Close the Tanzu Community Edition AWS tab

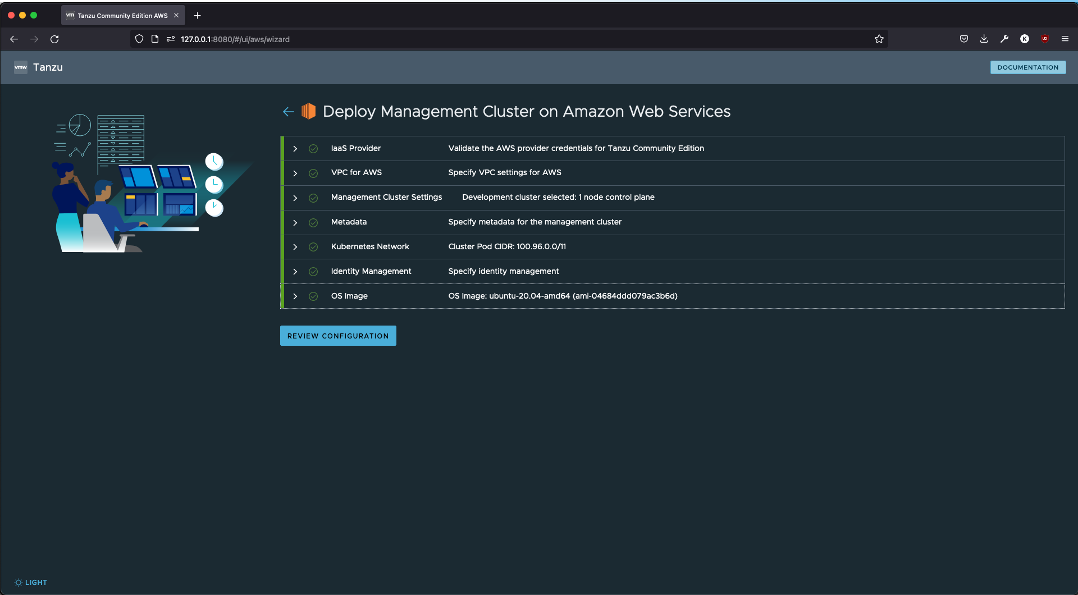(176, 16)
